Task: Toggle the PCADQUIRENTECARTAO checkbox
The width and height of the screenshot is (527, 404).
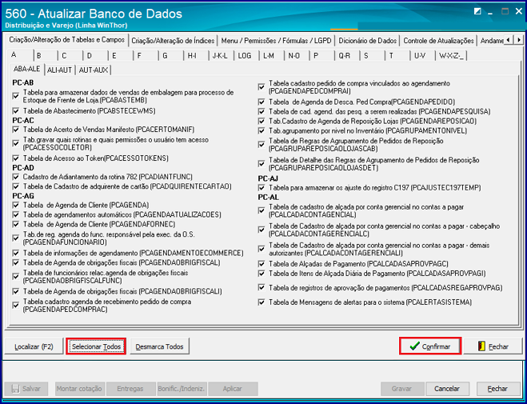Action: [x=15, y=186]
